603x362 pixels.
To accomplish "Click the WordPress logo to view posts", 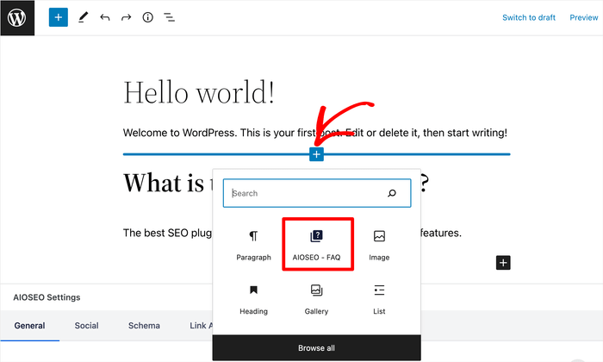I will [x=17, y=18].
